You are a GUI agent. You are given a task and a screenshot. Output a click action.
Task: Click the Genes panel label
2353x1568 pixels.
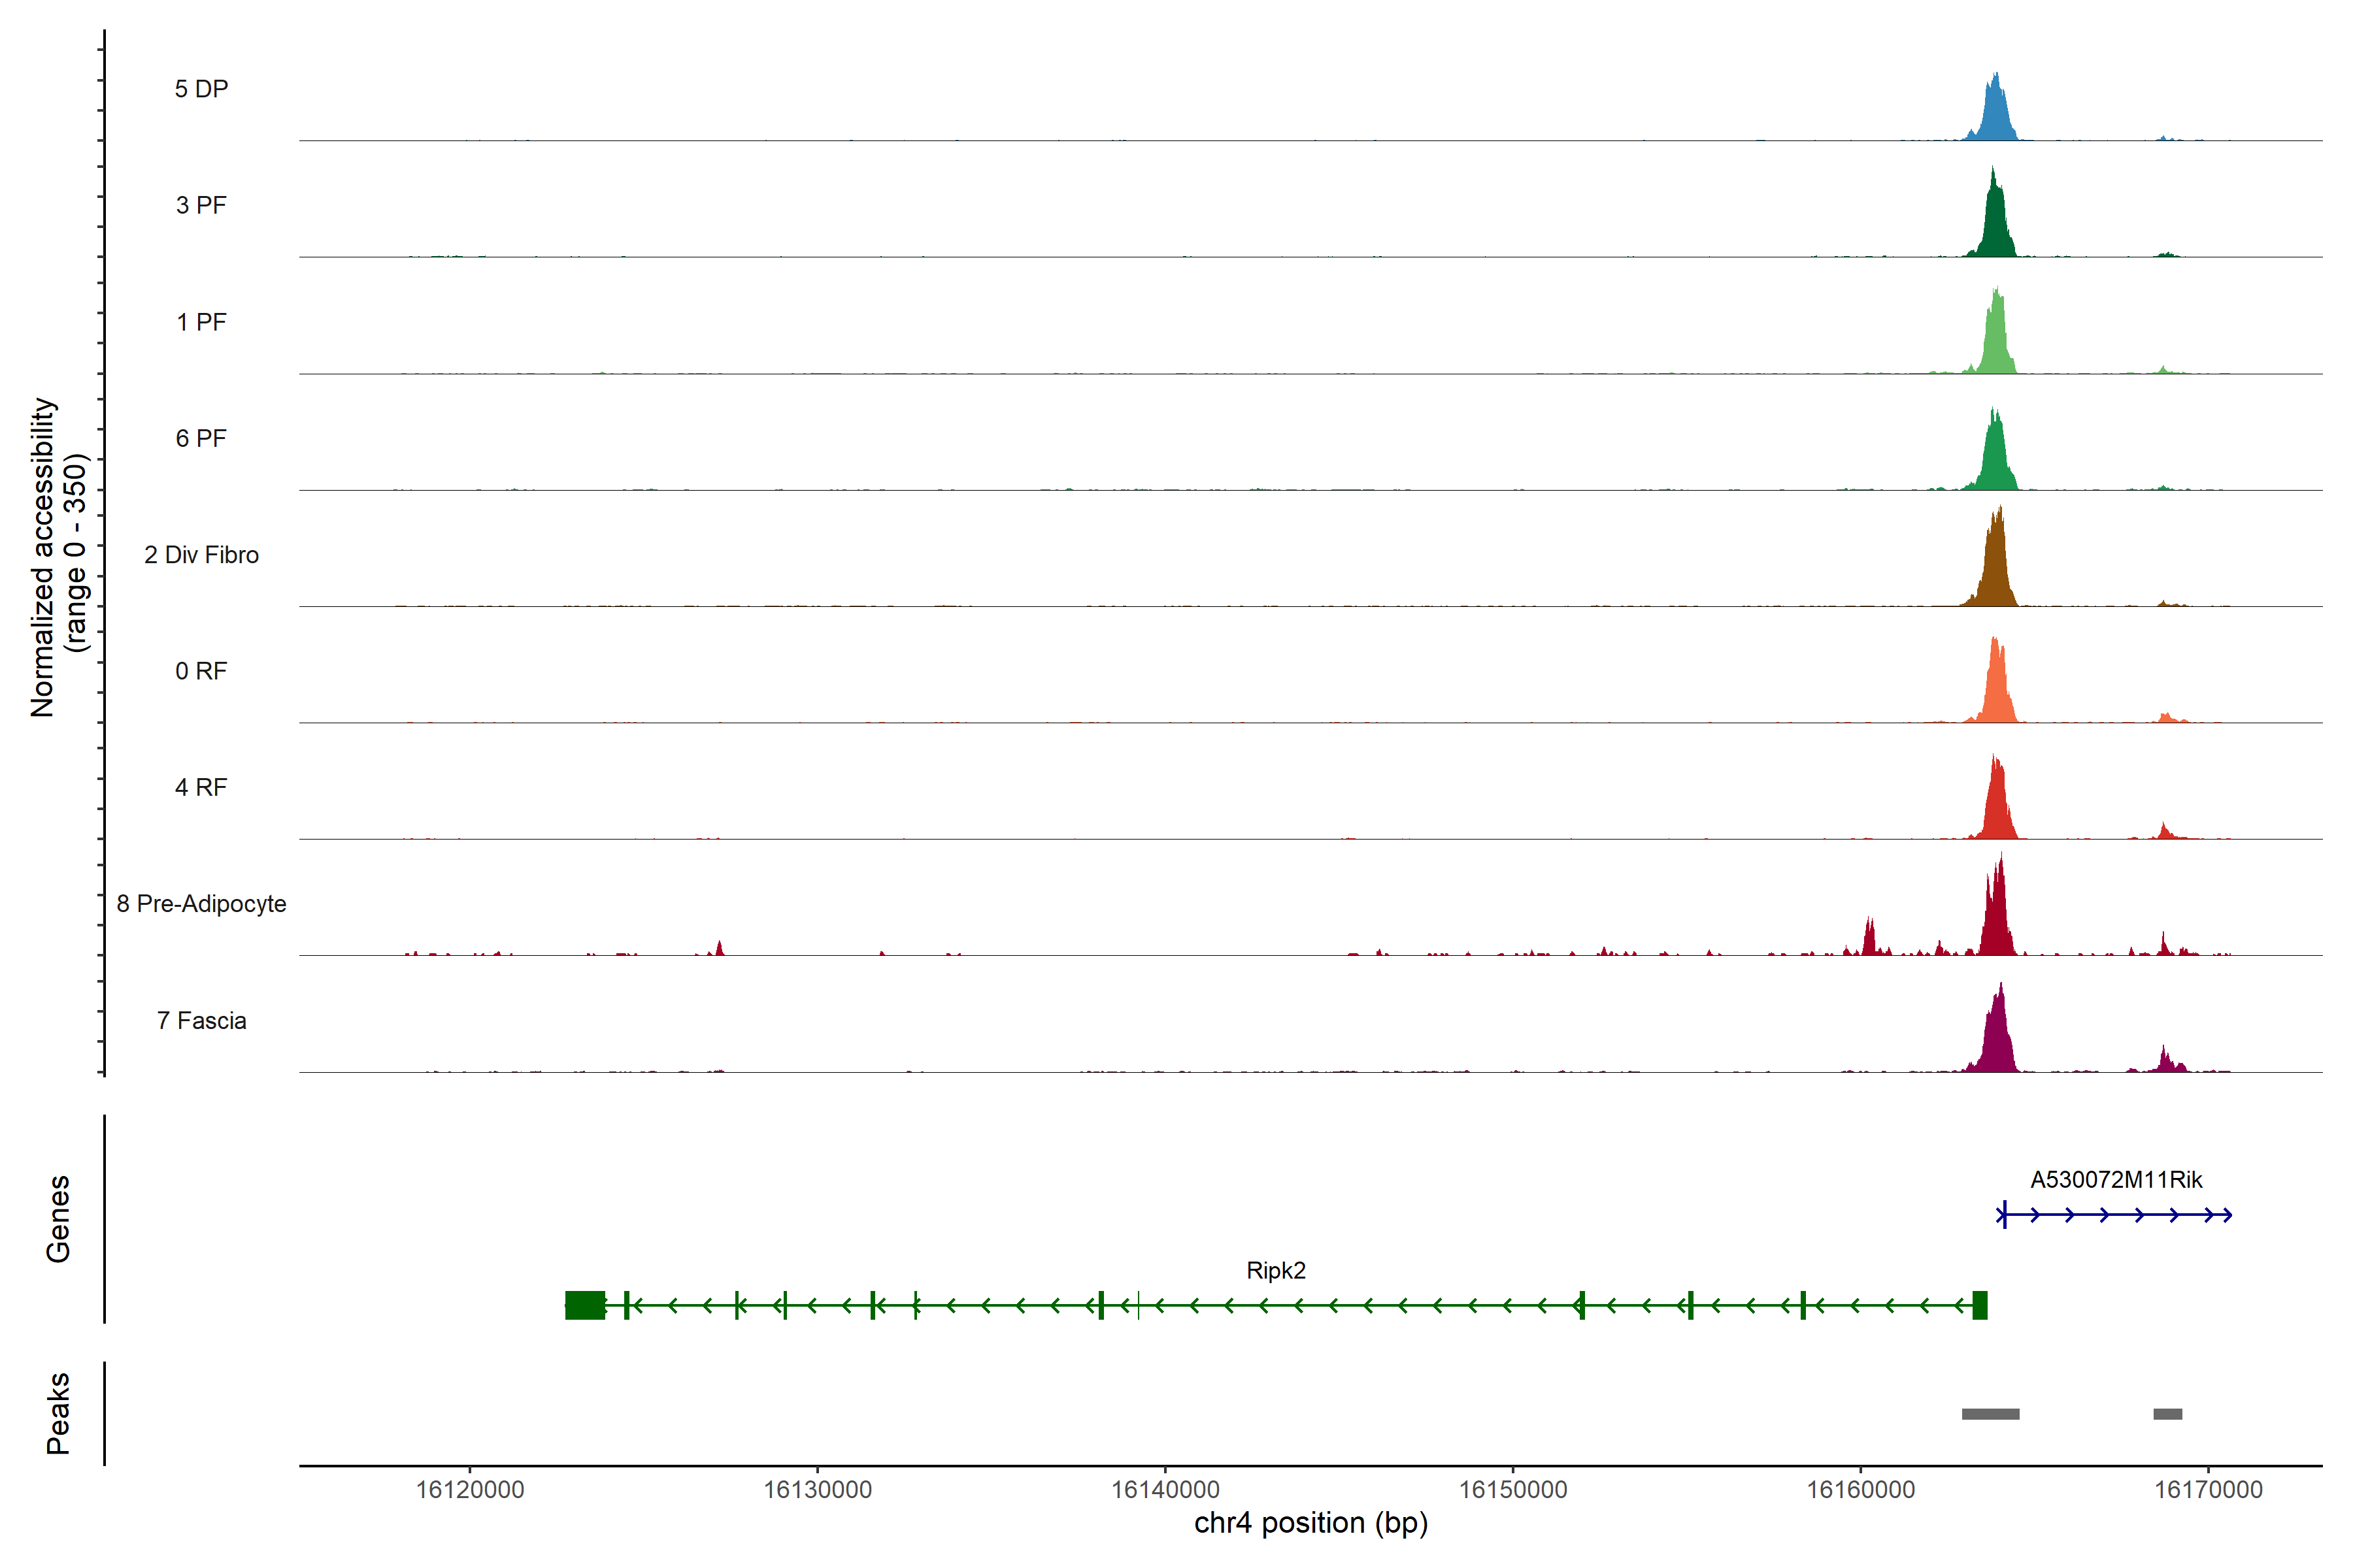[x=58, y=1218]
